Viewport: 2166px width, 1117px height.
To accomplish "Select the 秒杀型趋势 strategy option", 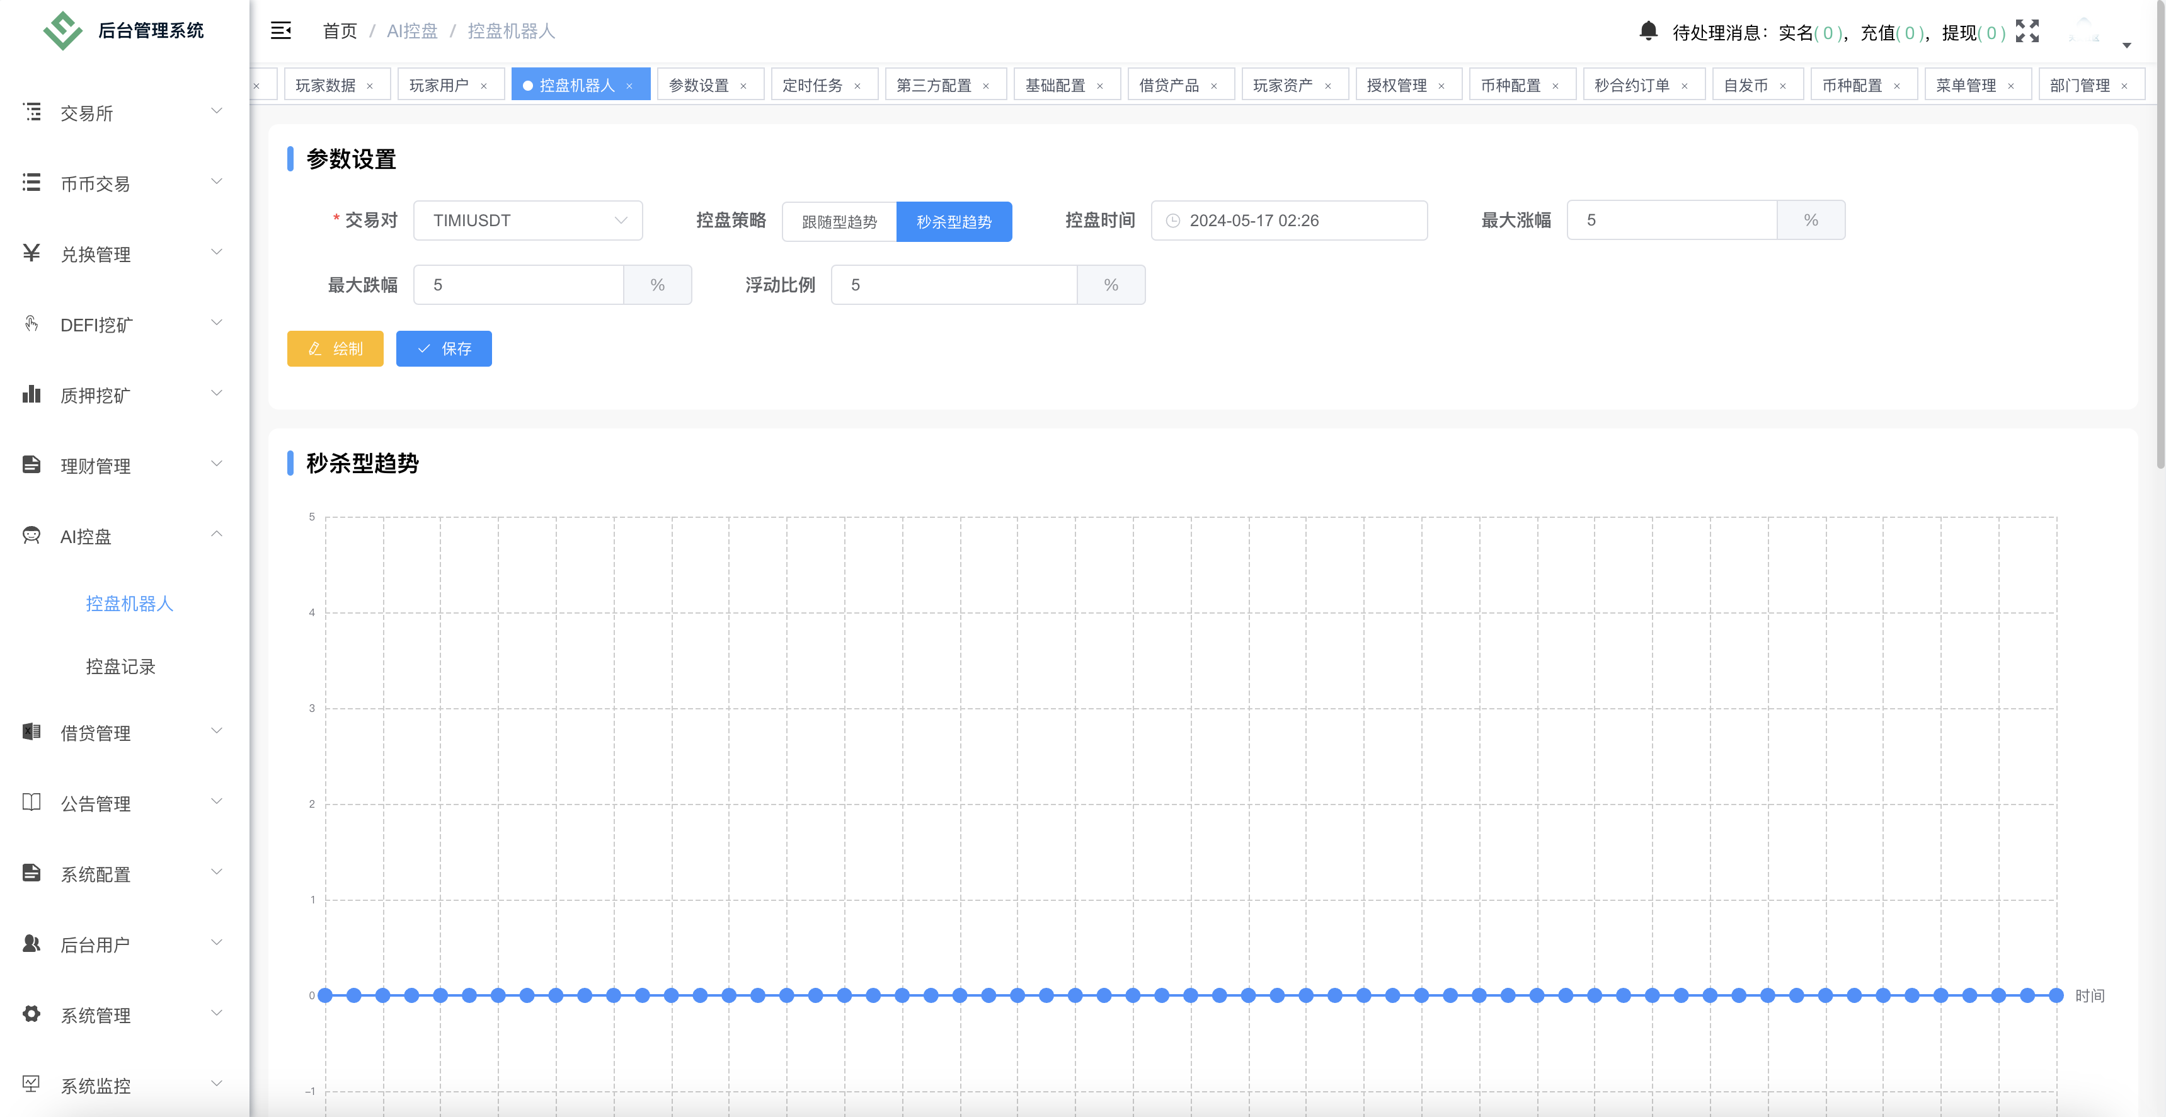I will 953,221.
